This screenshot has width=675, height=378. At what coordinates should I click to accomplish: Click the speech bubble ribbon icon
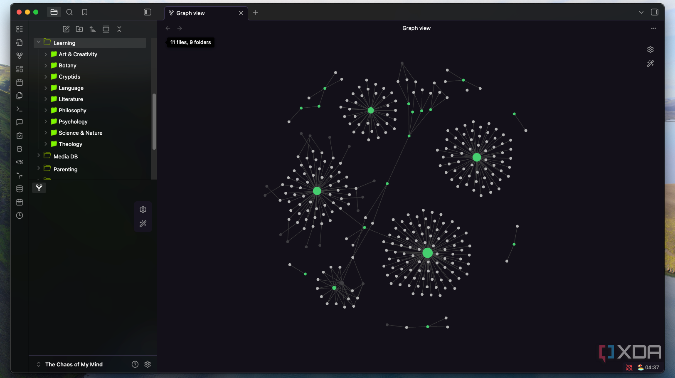(20, 122)
